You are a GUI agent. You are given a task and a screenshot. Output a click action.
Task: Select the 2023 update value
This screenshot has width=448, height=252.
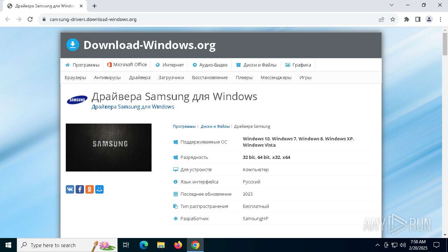[248, 194]
